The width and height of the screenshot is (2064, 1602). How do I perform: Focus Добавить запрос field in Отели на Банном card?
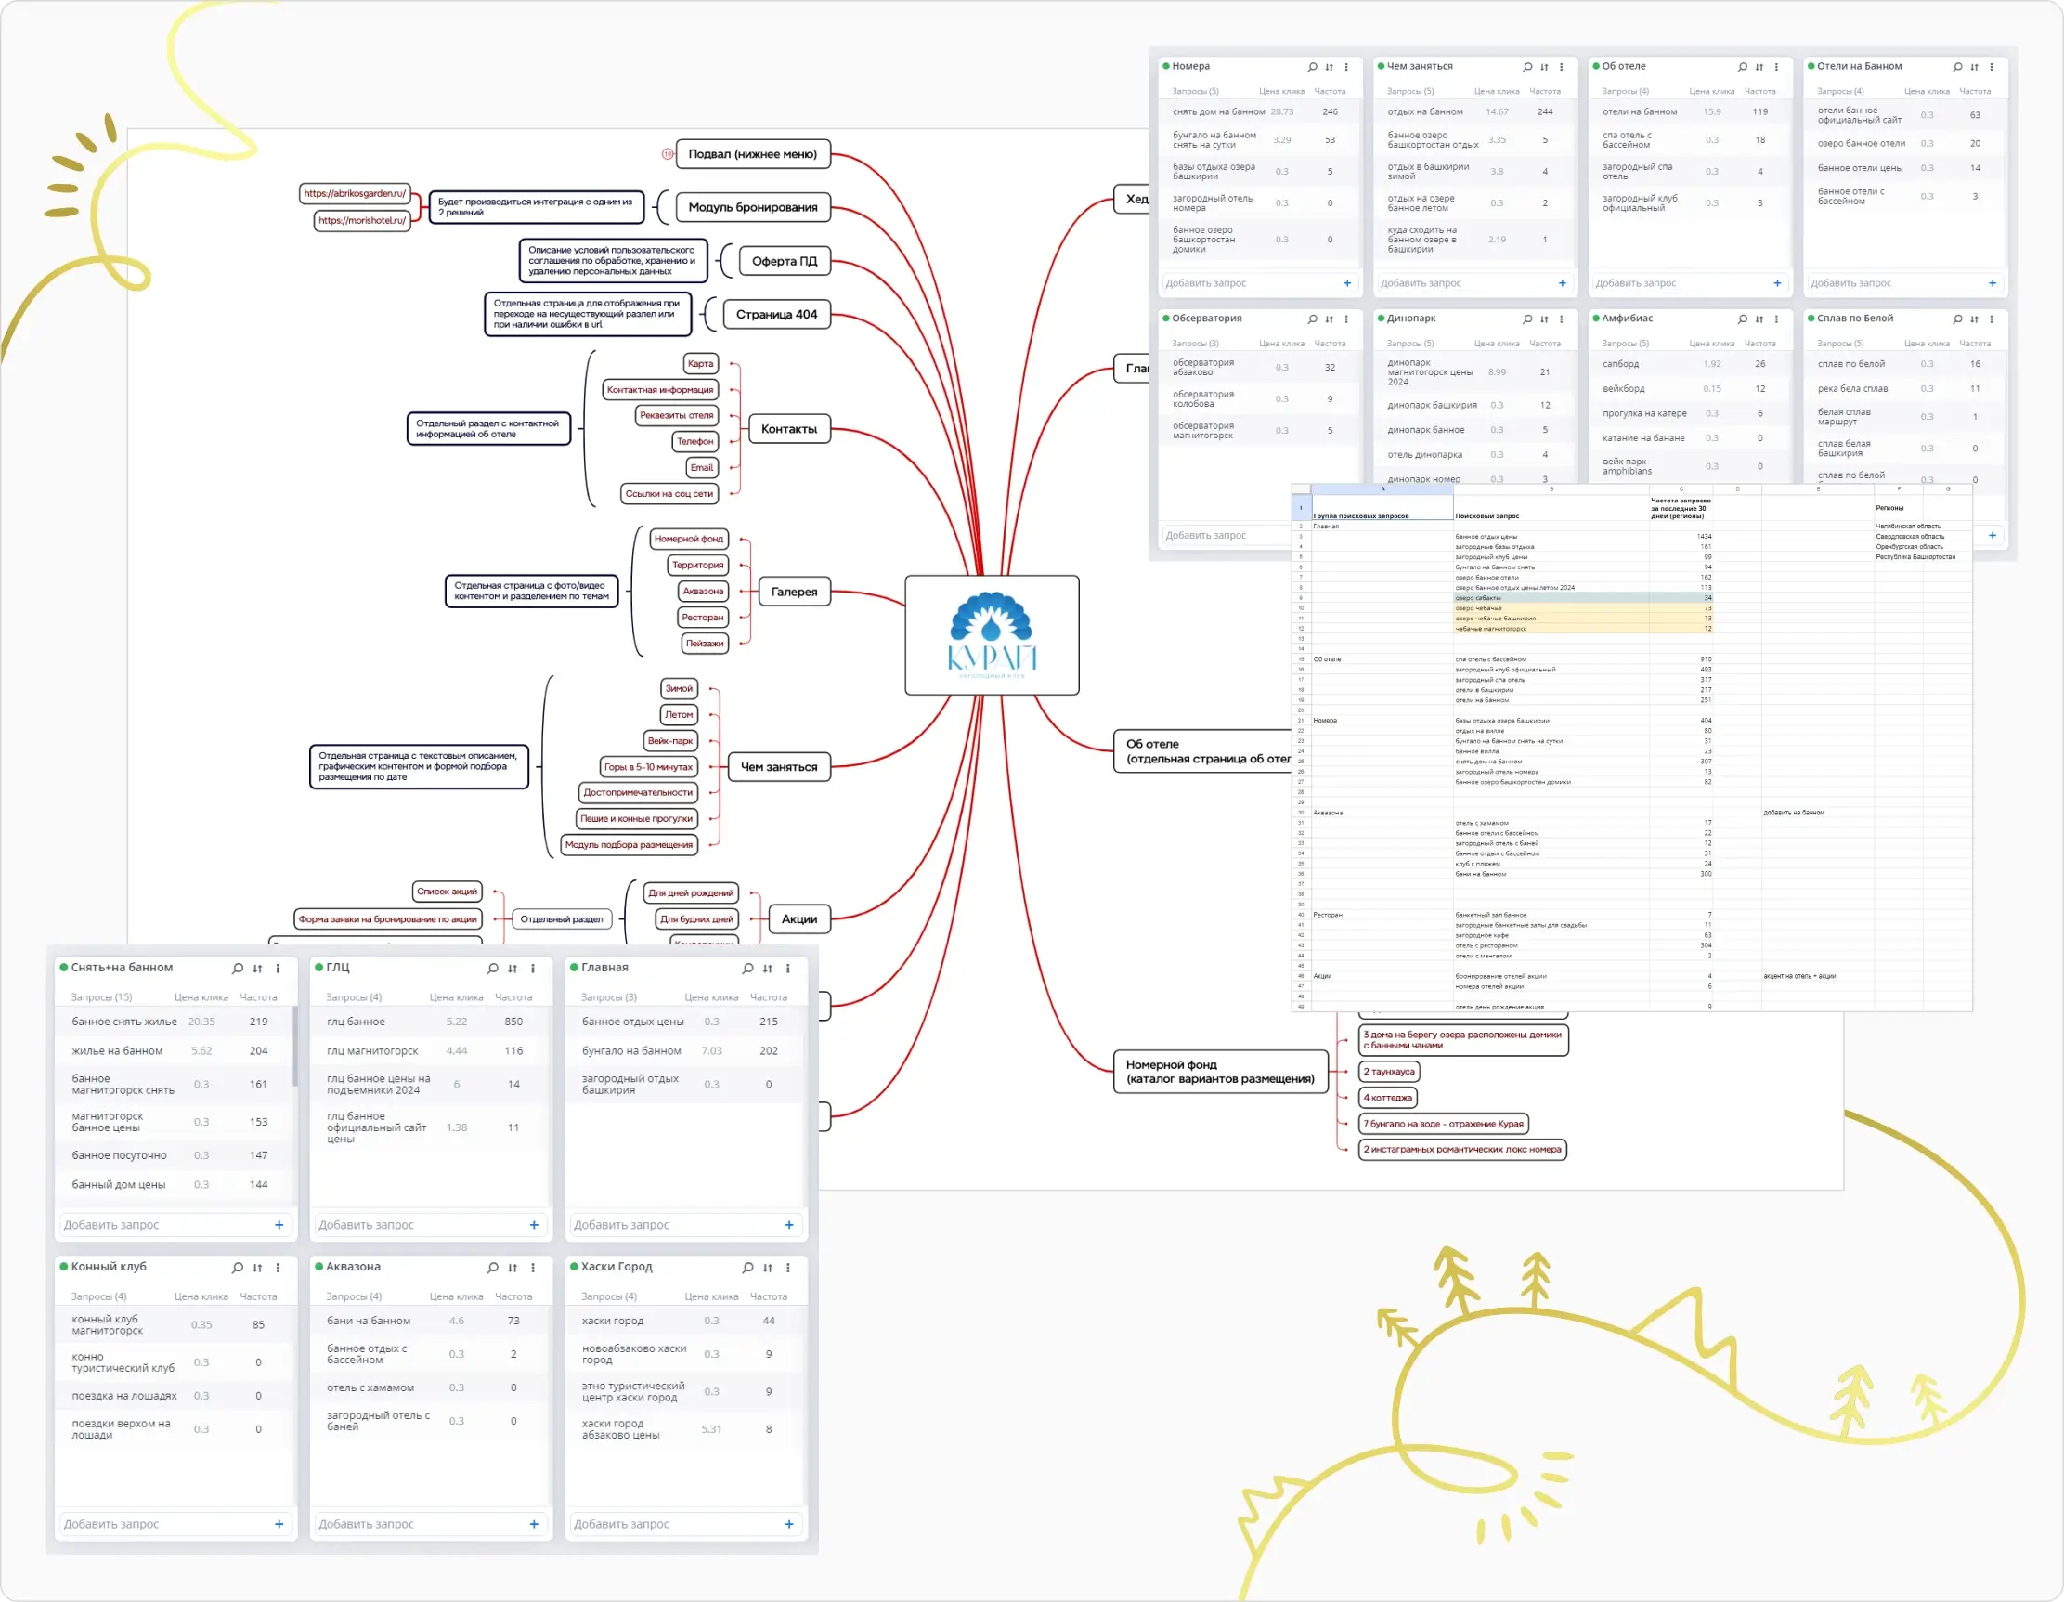[1904, 283]
